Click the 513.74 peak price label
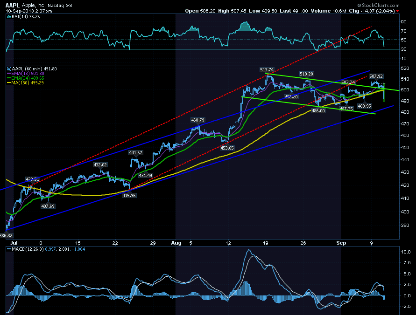This screenshot has height=315, width=416. (267, 69)
